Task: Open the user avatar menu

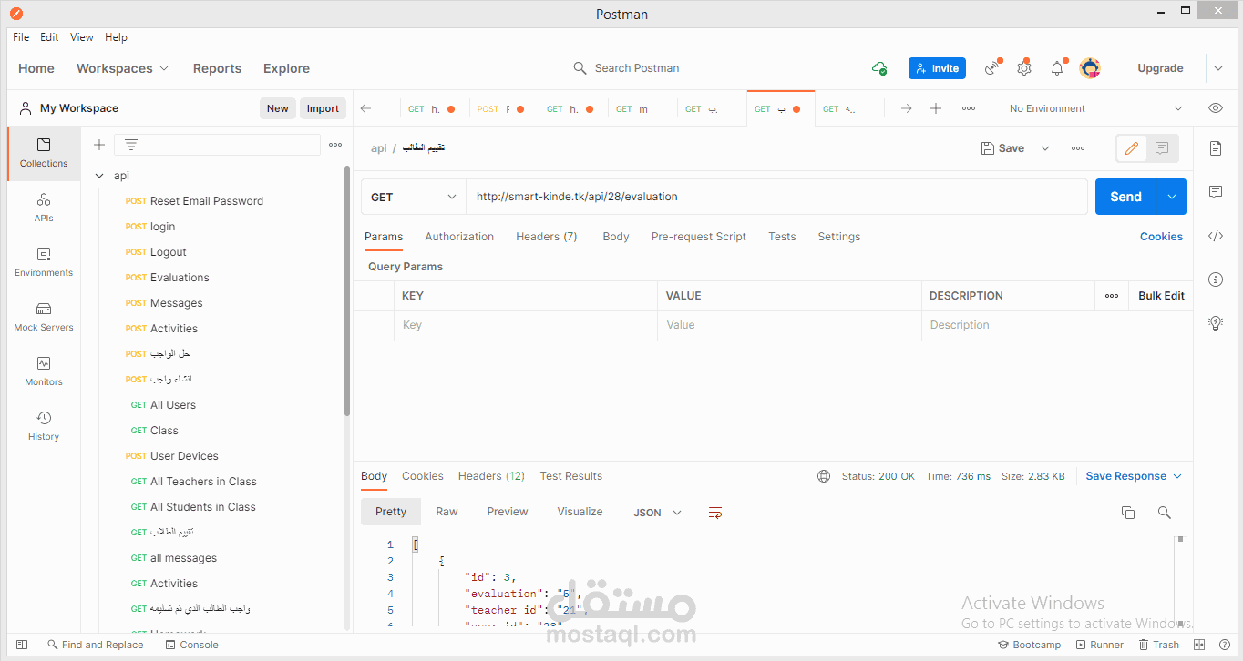Action: click(1090, 68)
